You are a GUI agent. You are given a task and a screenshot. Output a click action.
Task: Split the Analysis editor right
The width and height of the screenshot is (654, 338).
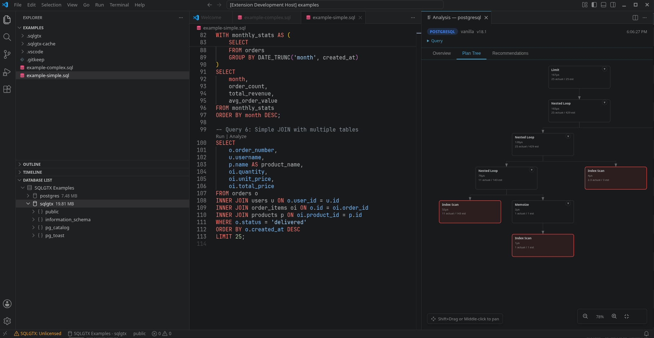[635, 18]
